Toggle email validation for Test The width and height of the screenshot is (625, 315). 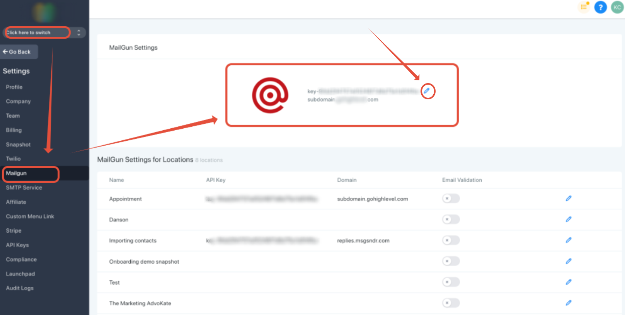(451, 282)
